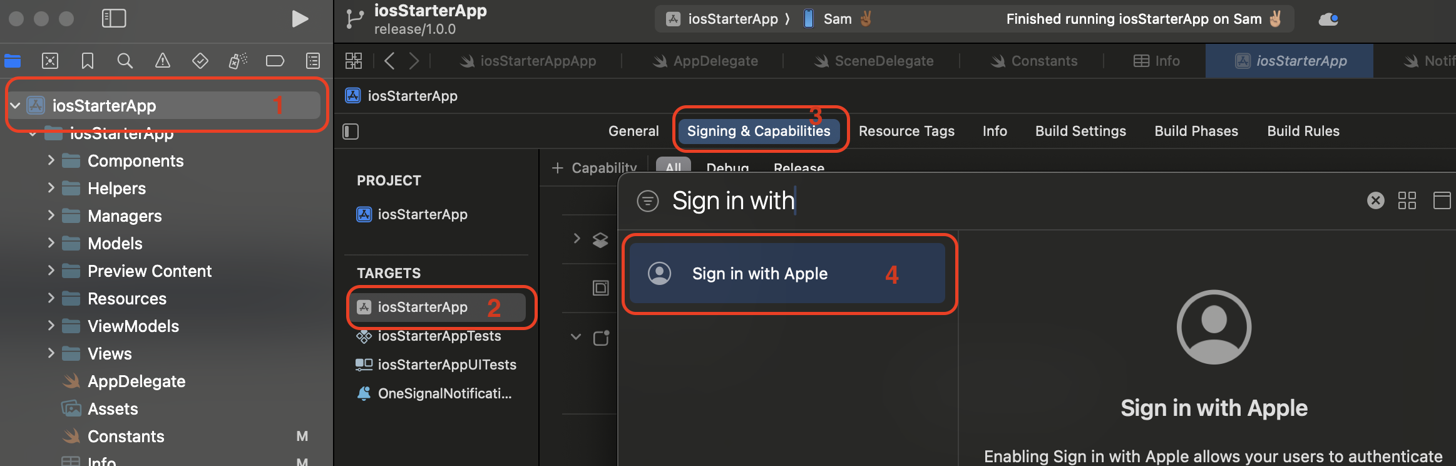This screenshot has height=466, width=1456.
Task: Add a capability with + Capability
Action: pos(594,168)
